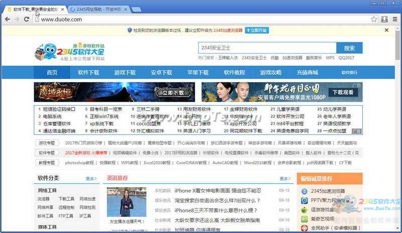Viewport: 402px width, 233px height.
Task: Click the reload page icon
Action: [28, 19]
